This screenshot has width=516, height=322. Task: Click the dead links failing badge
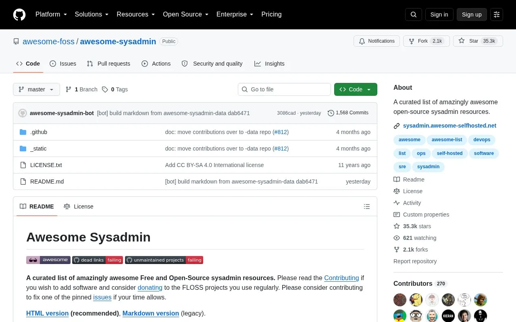[98, 260]
